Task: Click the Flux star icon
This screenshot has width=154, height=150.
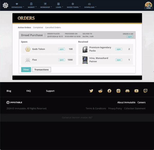Action: (28, 60)
